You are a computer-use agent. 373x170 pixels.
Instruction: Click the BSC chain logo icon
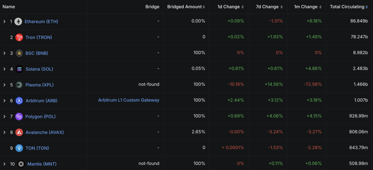(19, 53)
